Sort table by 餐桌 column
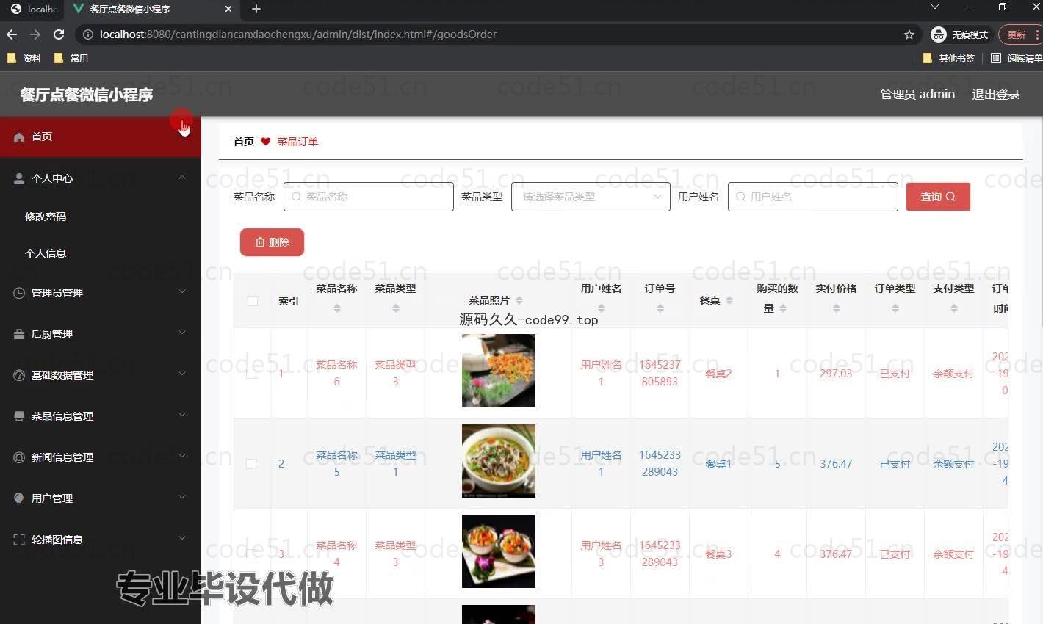Screen dimensions: 1043x624 pyautogui.click(x=729, y=300)
